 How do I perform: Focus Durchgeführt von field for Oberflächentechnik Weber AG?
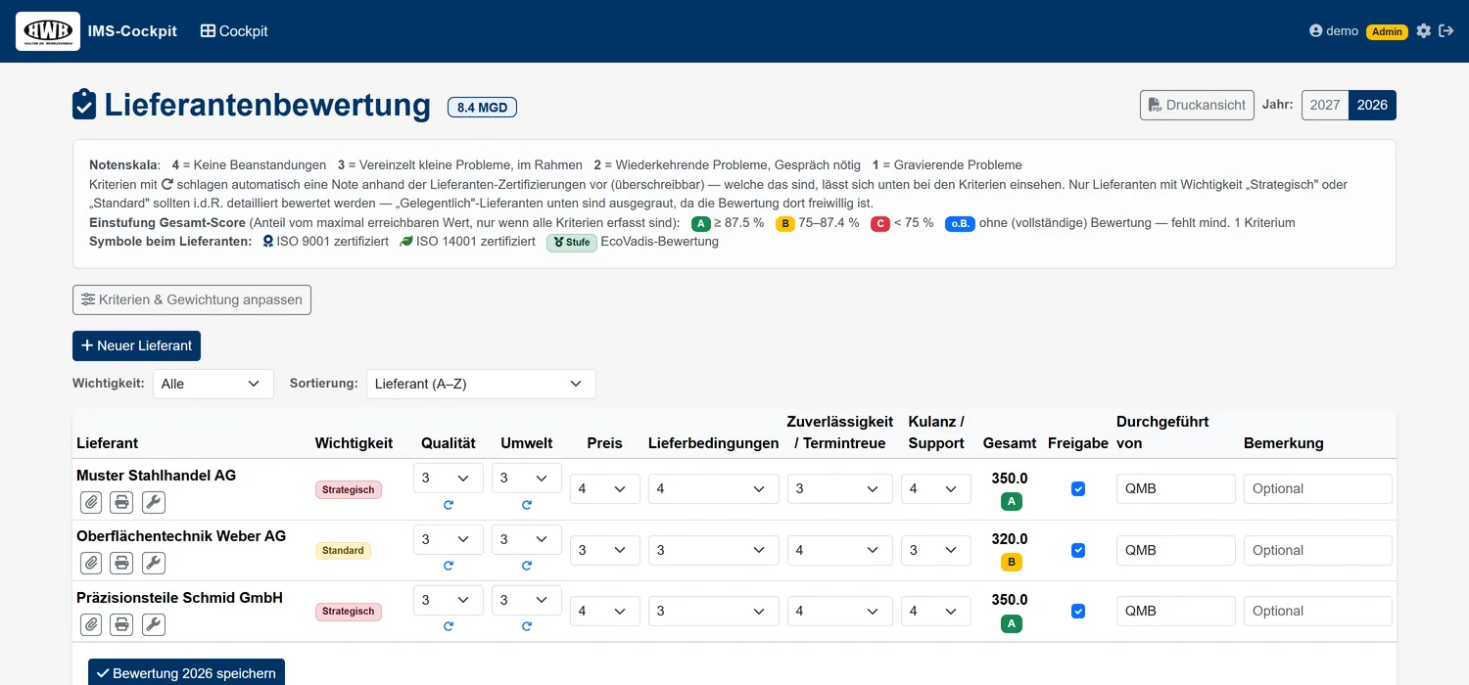(x=1176, y=550)
